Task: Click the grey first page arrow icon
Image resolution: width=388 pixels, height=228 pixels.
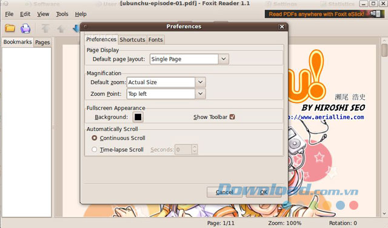Action: 45,29
